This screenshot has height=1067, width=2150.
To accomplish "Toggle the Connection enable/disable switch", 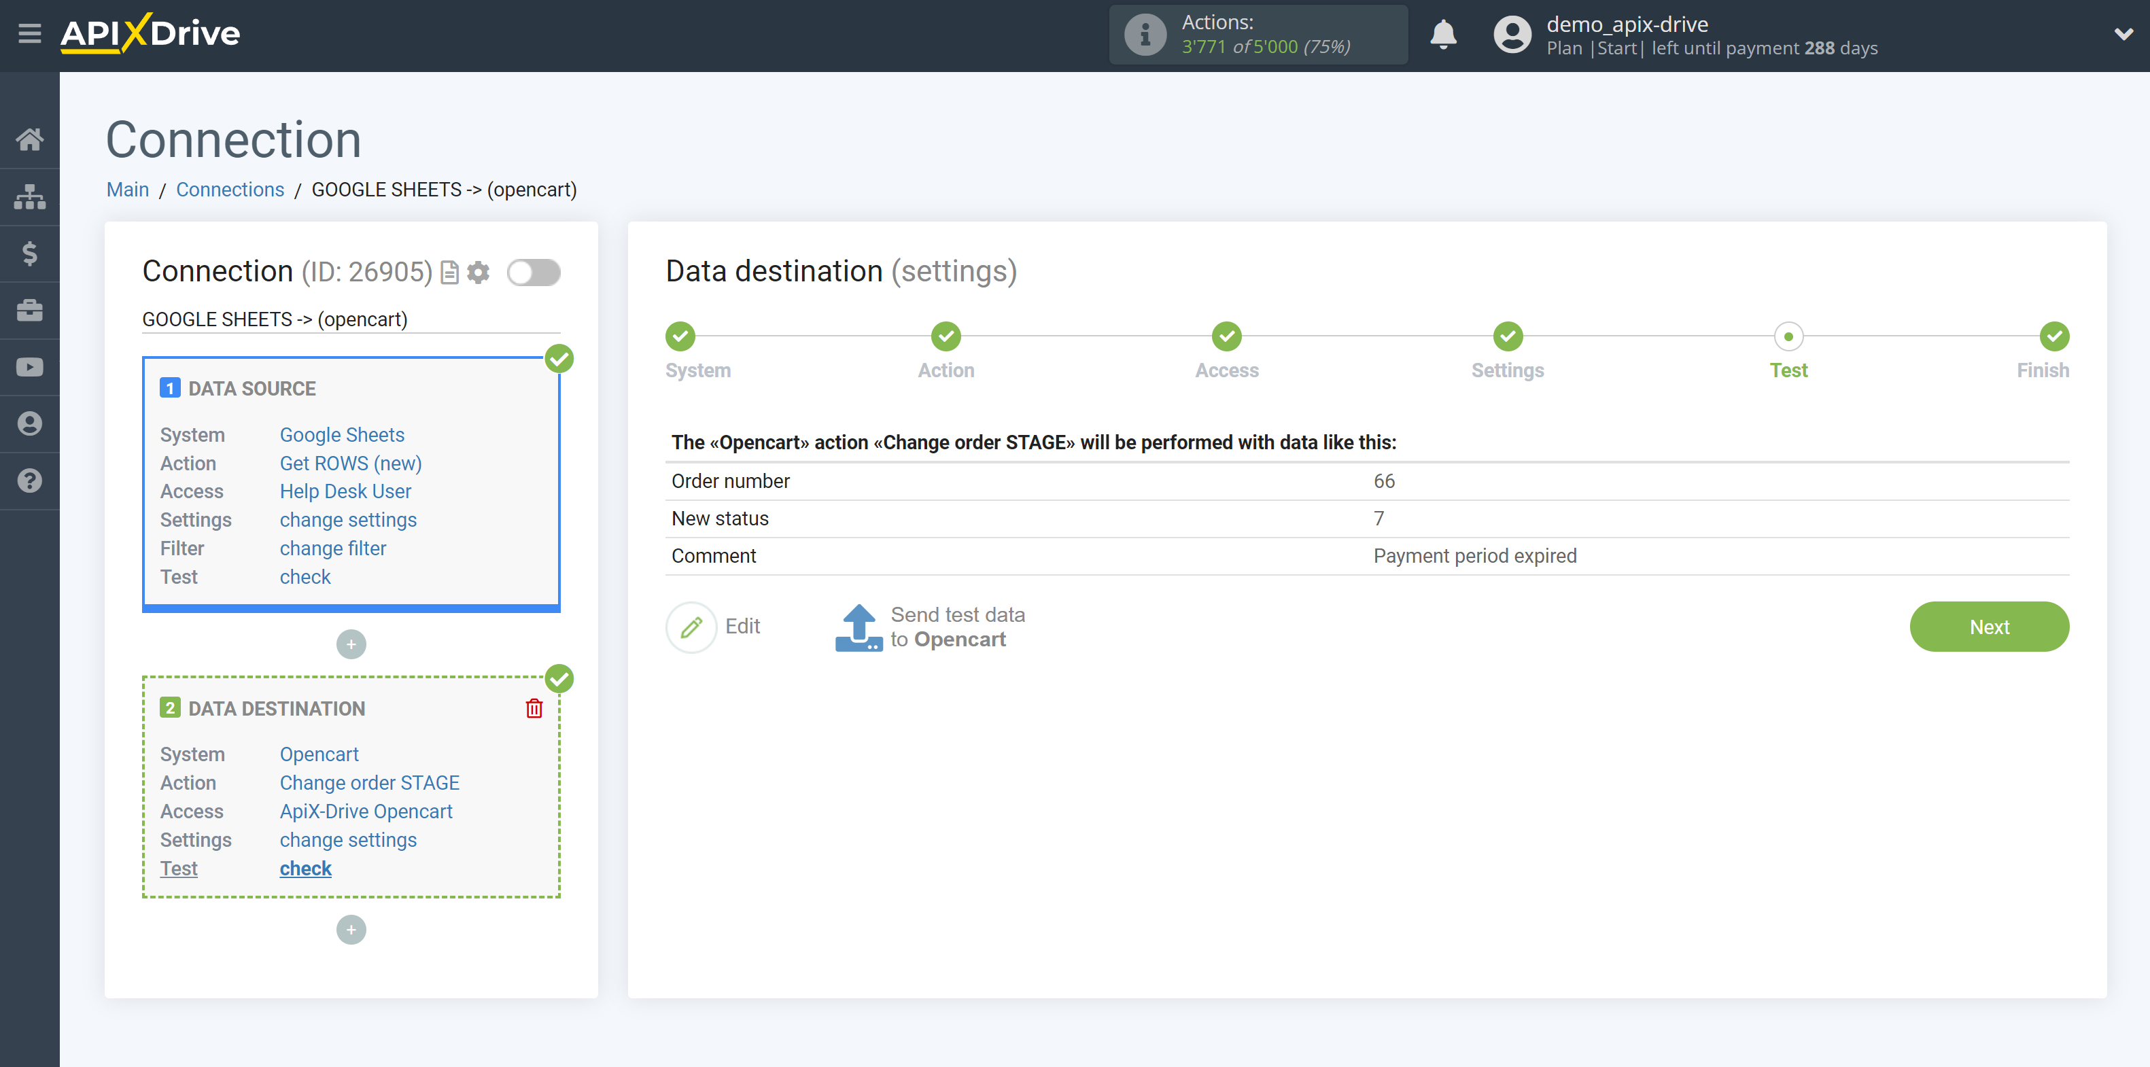I will (x=534, y=272).
